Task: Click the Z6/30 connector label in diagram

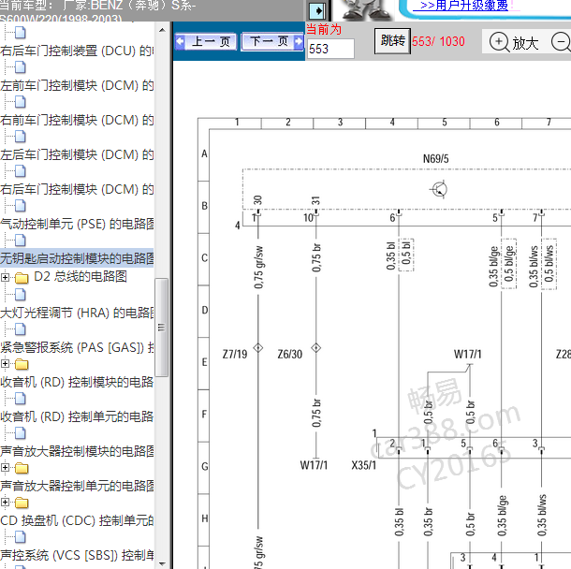Action: [x=290, y=354]
